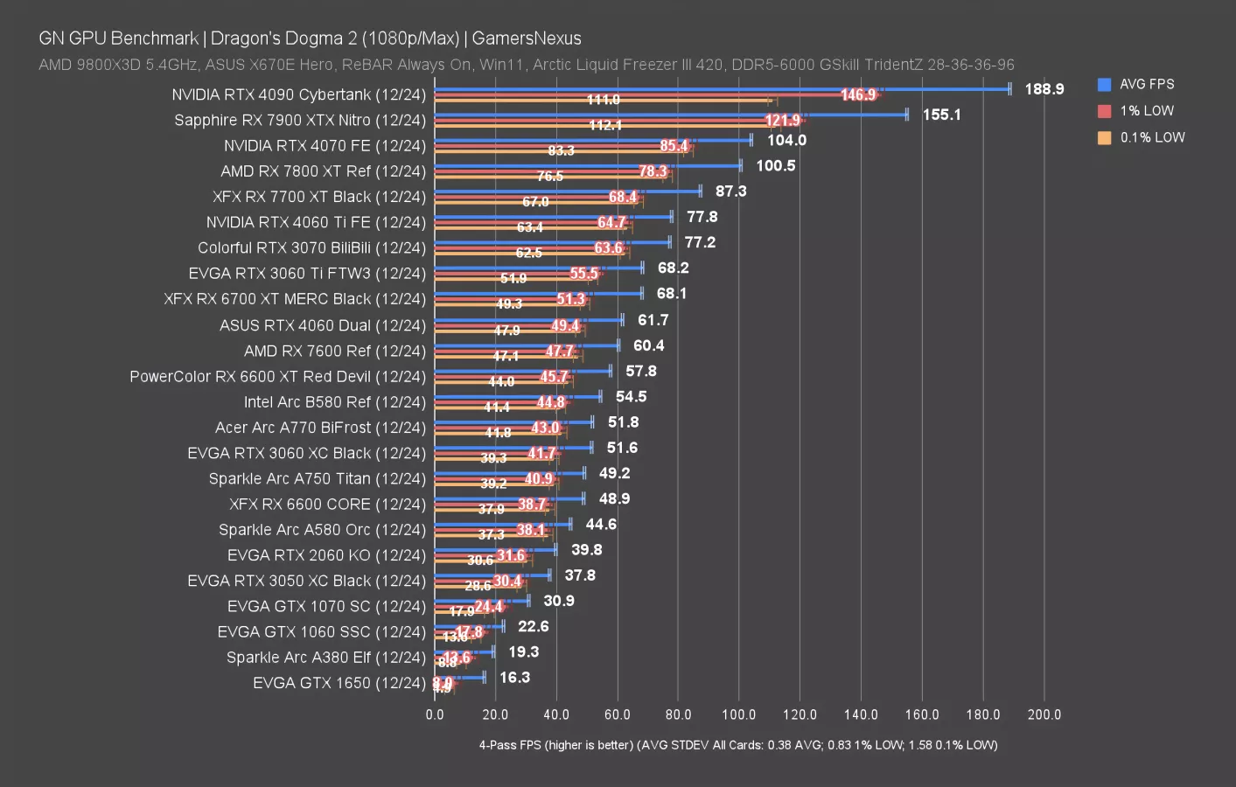Image resolution: width=1236 pixels, height=787 pixels.
Task: Click the chart title mentioning Dragon's Dogma 2
Action: (310, 38)
